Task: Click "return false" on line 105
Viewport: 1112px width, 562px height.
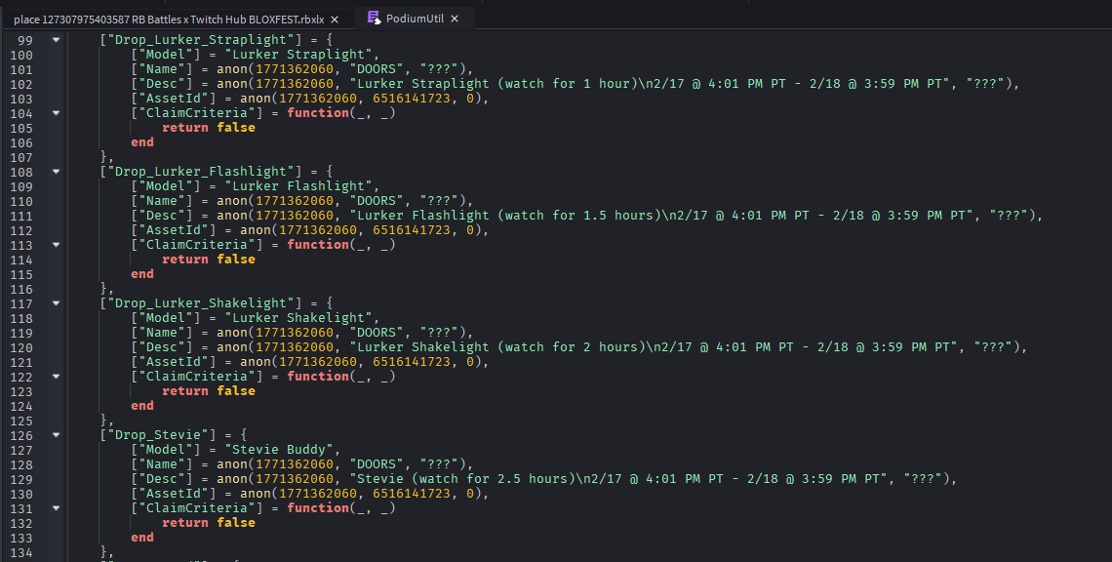Action: 209,128
